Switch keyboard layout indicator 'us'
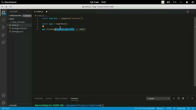This screenshot has height=110, width=196. tap(163, 2)
